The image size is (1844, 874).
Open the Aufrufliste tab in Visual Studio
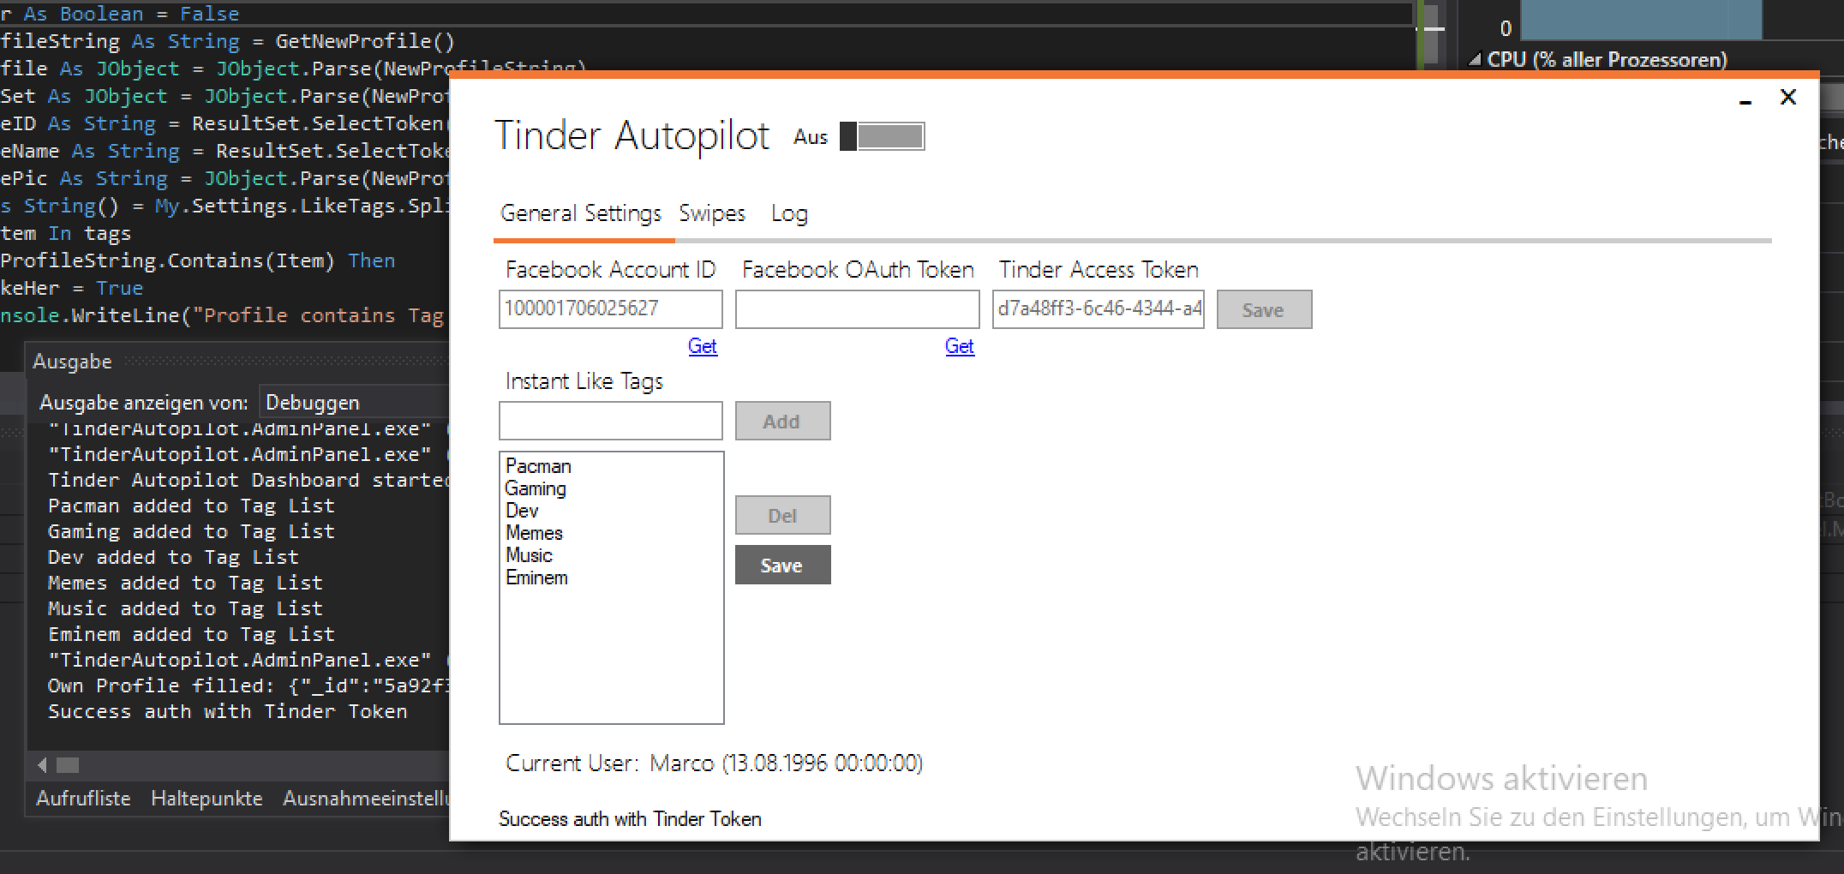pyautogui.click(x=83, y=798)
